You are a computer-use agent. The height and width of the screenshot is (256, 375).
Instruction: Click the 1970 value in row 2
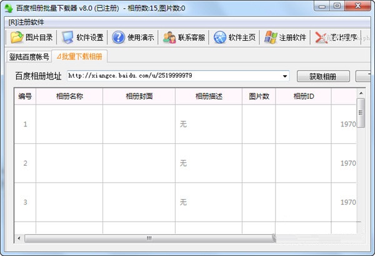pos(348,163)
